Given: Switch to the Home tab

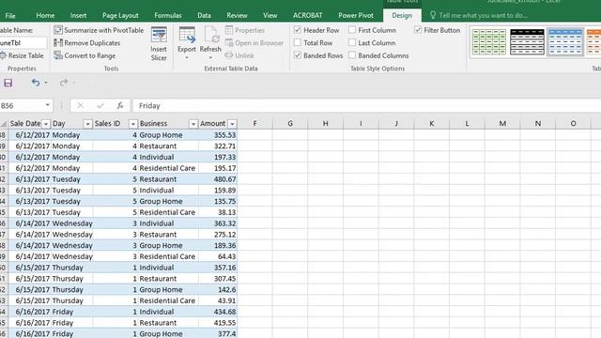Looking at the screenshot, I should click(45, 15).
